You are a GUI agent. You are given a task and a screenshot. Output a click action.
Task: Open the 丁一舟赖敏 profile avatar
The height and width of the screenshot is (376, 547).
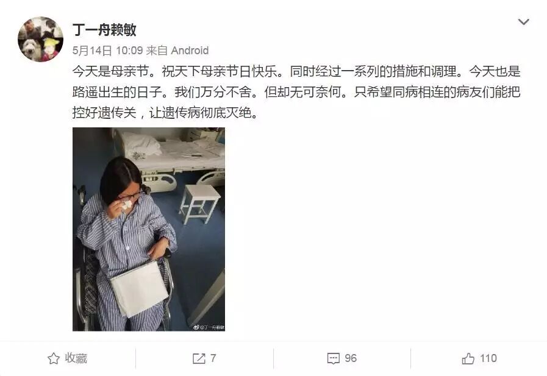point(40,39)
